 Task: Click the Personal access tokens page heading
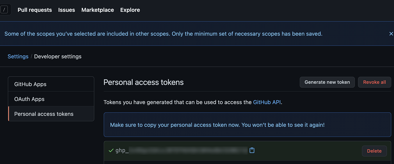click(x=144, y=82)
